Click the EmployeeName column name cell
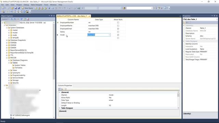Viewport: 219px width, 123px height. point(73,26)
